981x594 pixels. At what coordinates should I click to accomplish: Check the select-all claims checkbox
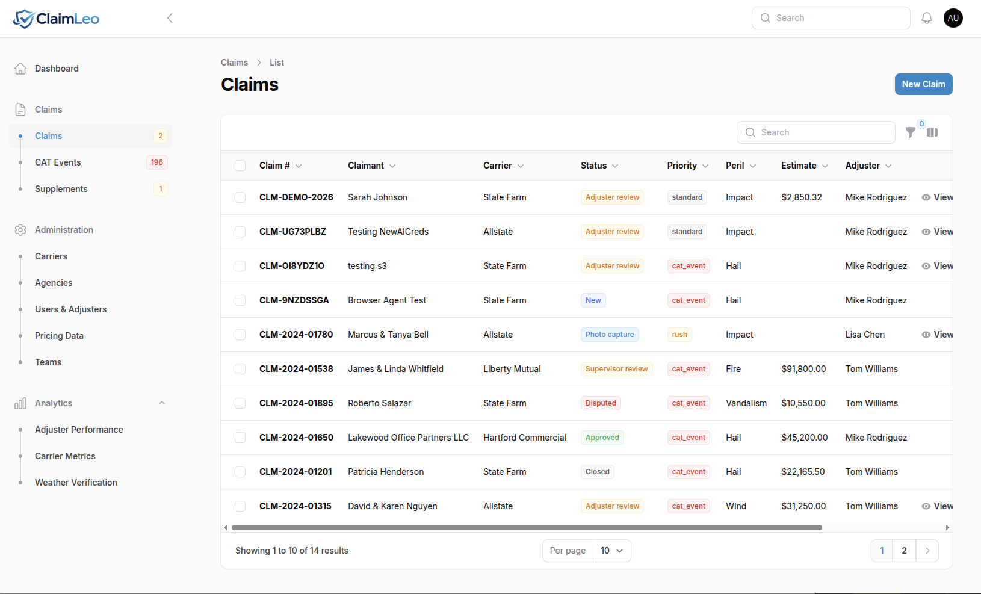[x=240, y=166]
